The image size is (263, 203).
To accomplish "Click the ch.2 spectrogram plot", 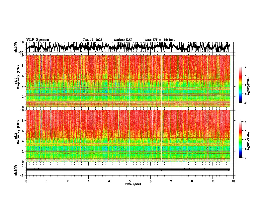I will [128, 136].
